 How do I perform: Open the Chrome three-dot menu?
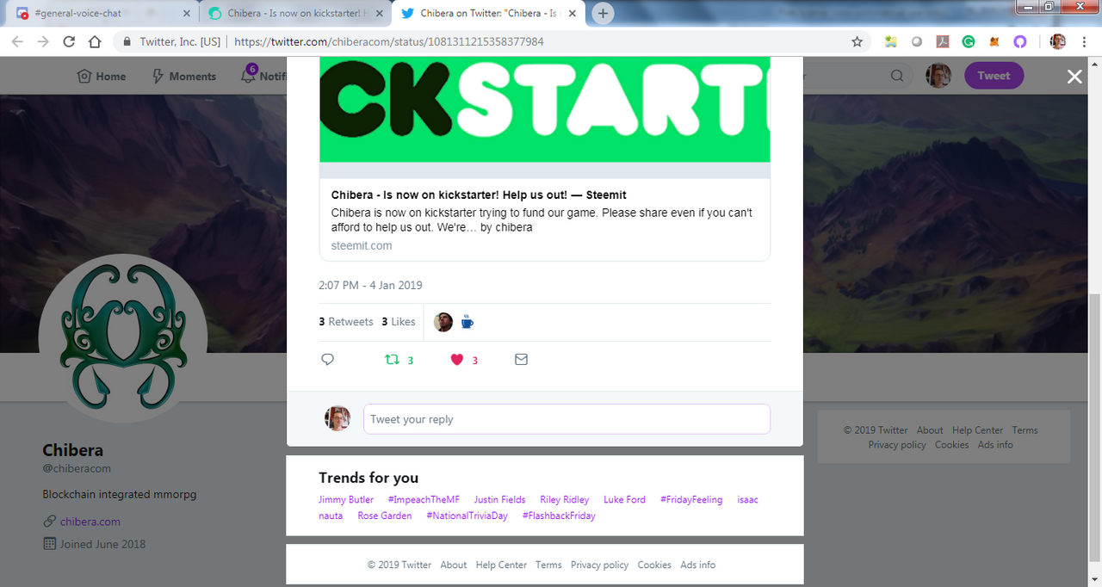pyautogui.click(x=1084, y=41)
